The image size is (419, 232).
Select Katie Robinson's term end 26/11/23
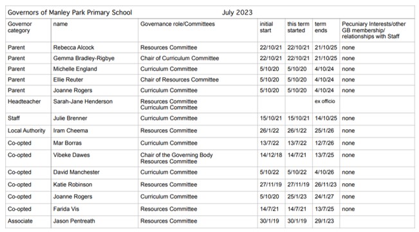pos(326,184)
